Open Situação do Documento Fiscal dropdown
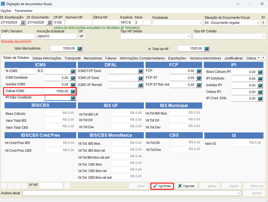This screenshot has height=202, width=268. point(258,23)
